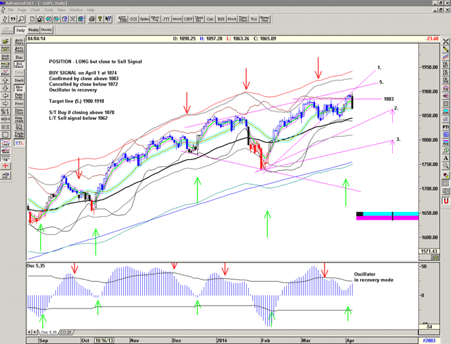Switch to the Weekly timeframe
The image size is (451, 344).
pos(33,30)
